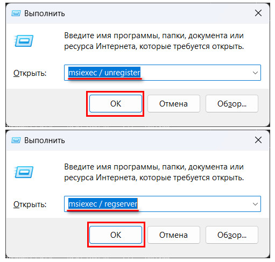The image size is (275, 262).
Task: Click the small Run icon in the title bar of the regserver dialog
Action: click(x=16, y=140)
